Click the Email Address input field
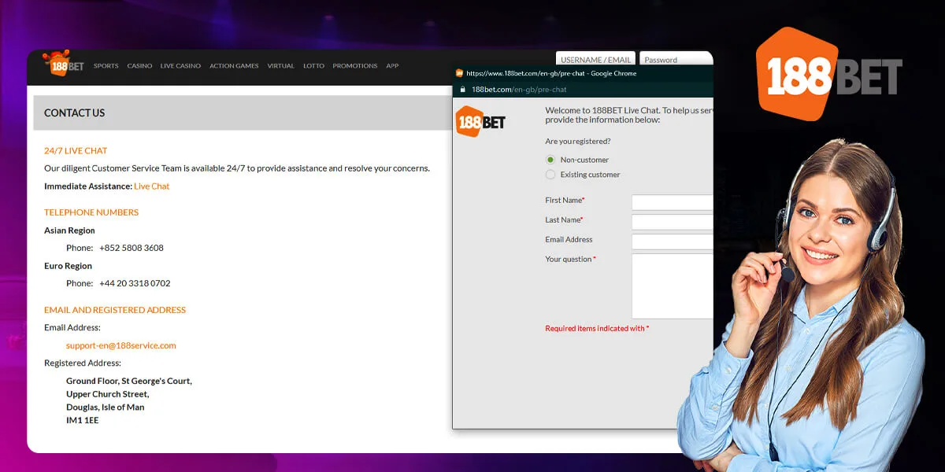The image size is (945, 472). 672,242
